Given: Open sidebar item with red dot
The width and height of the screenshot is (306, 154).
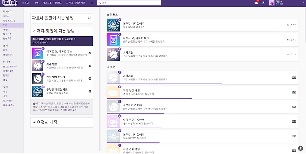Looking at the screenshot, I should tap(8, 100).
